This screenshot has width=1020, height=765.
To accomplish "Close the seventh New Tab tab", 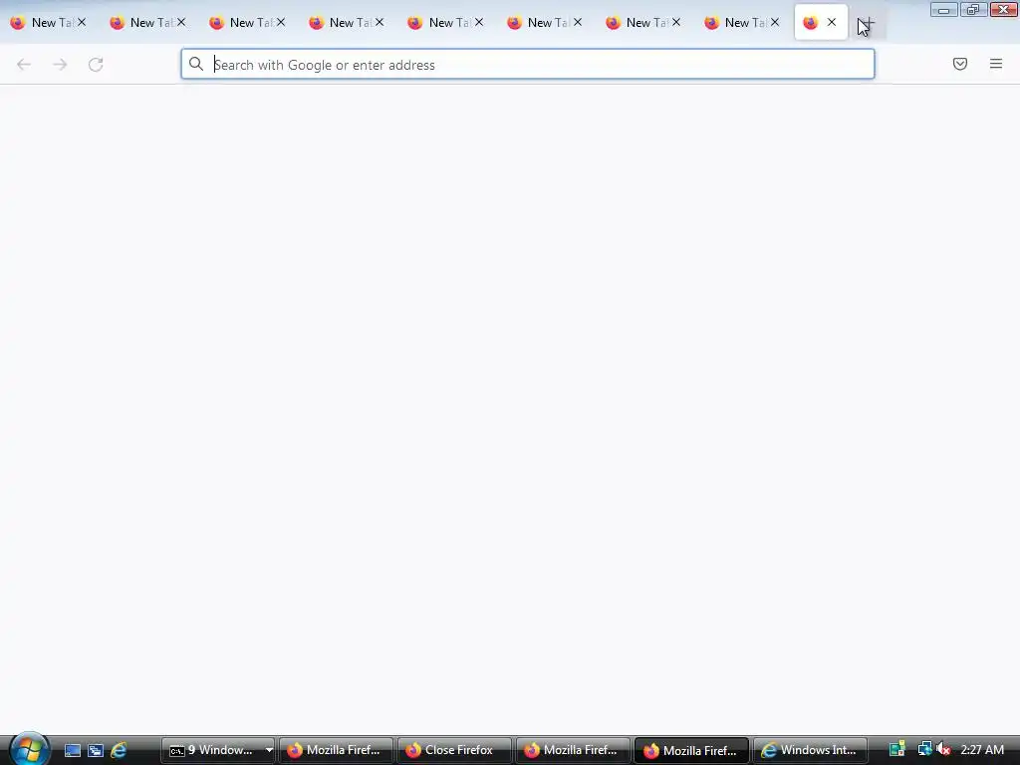I will point(676,22).
